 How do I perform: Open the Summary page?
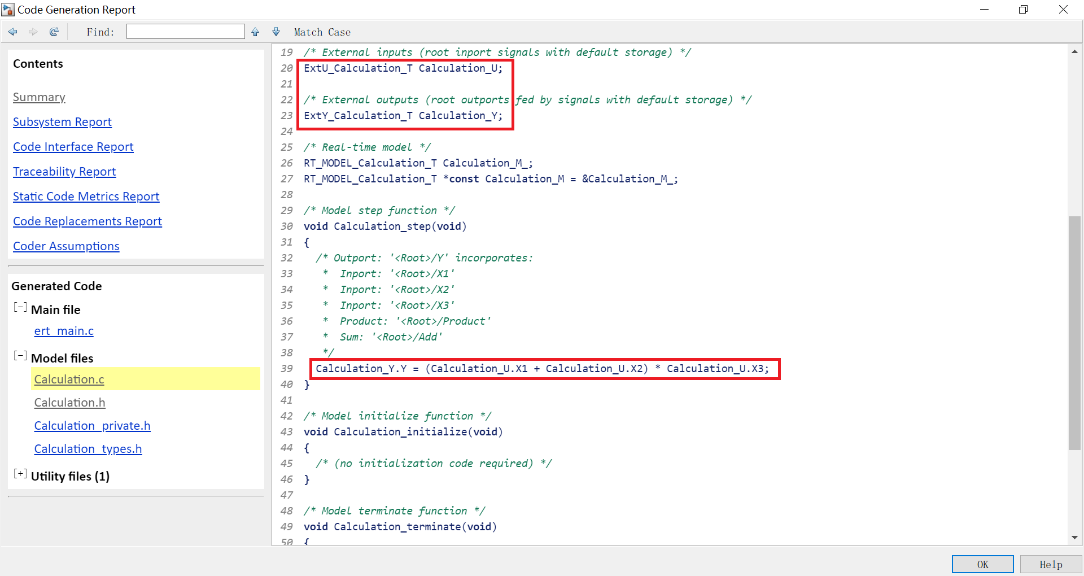(40, 97)
